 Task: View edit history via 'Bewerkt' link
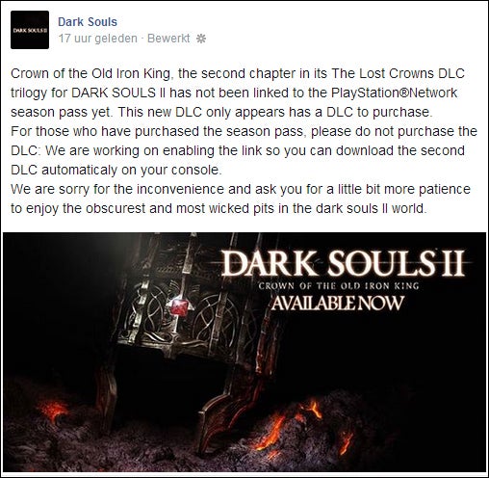click(168, 39)
